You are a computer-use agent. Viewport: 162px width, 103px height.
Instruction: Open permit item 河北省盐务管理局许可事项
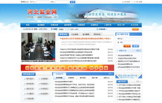click(x=64, y=82)
